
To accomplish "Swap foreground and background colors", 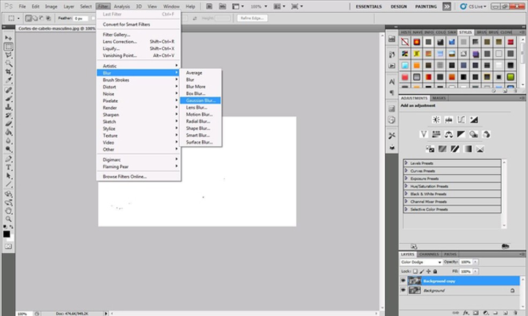I will [x=11, y=227].
